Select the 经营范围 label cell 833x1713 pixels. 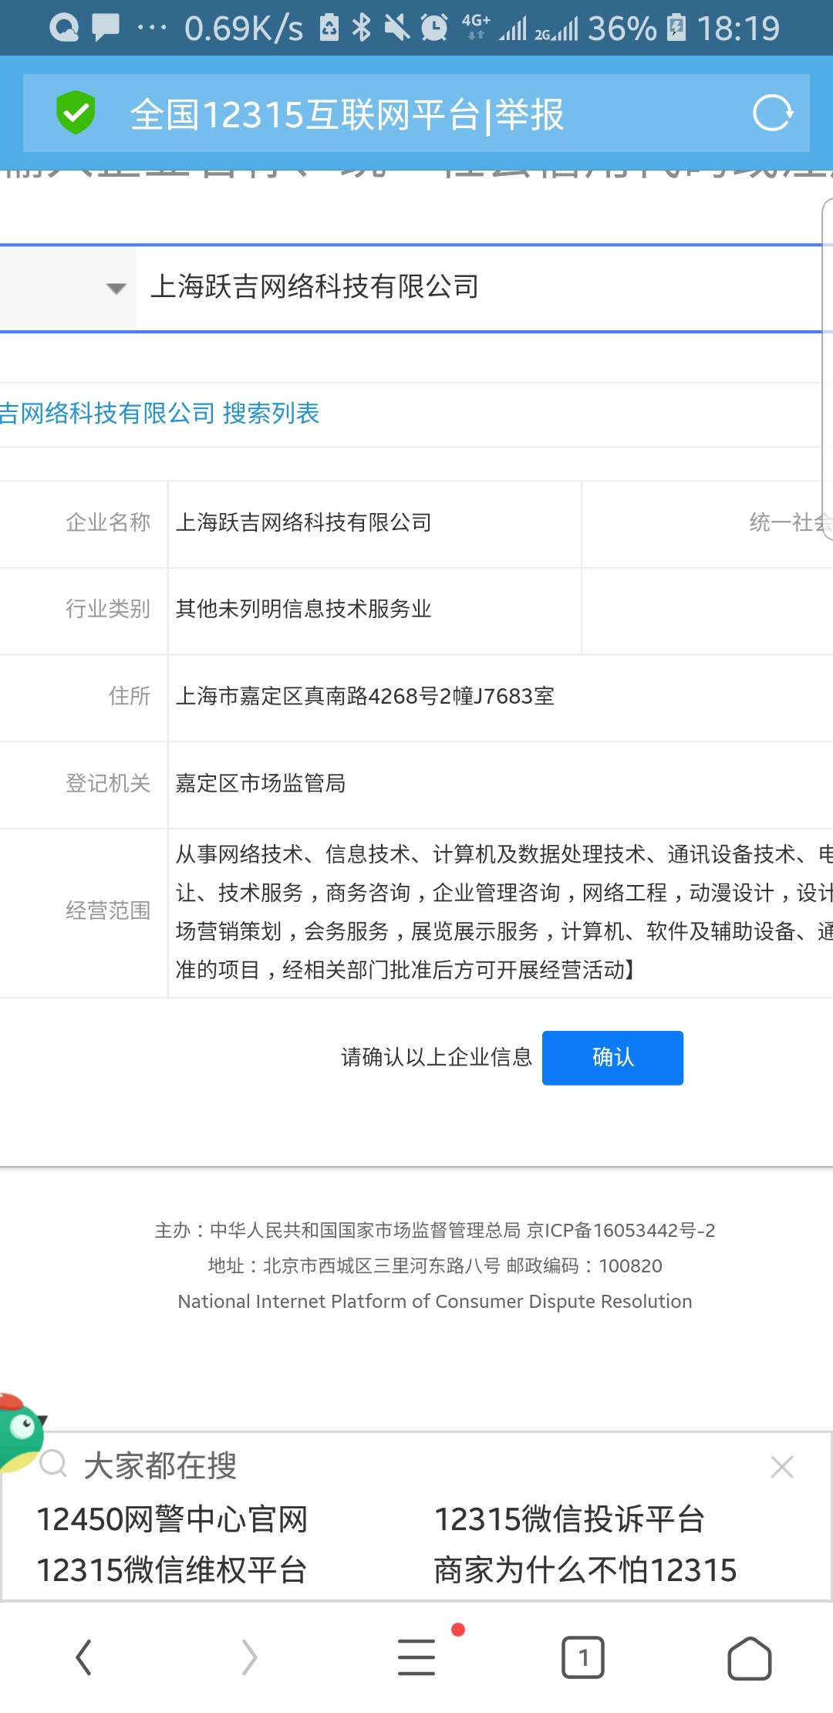[x=84, y=913]
